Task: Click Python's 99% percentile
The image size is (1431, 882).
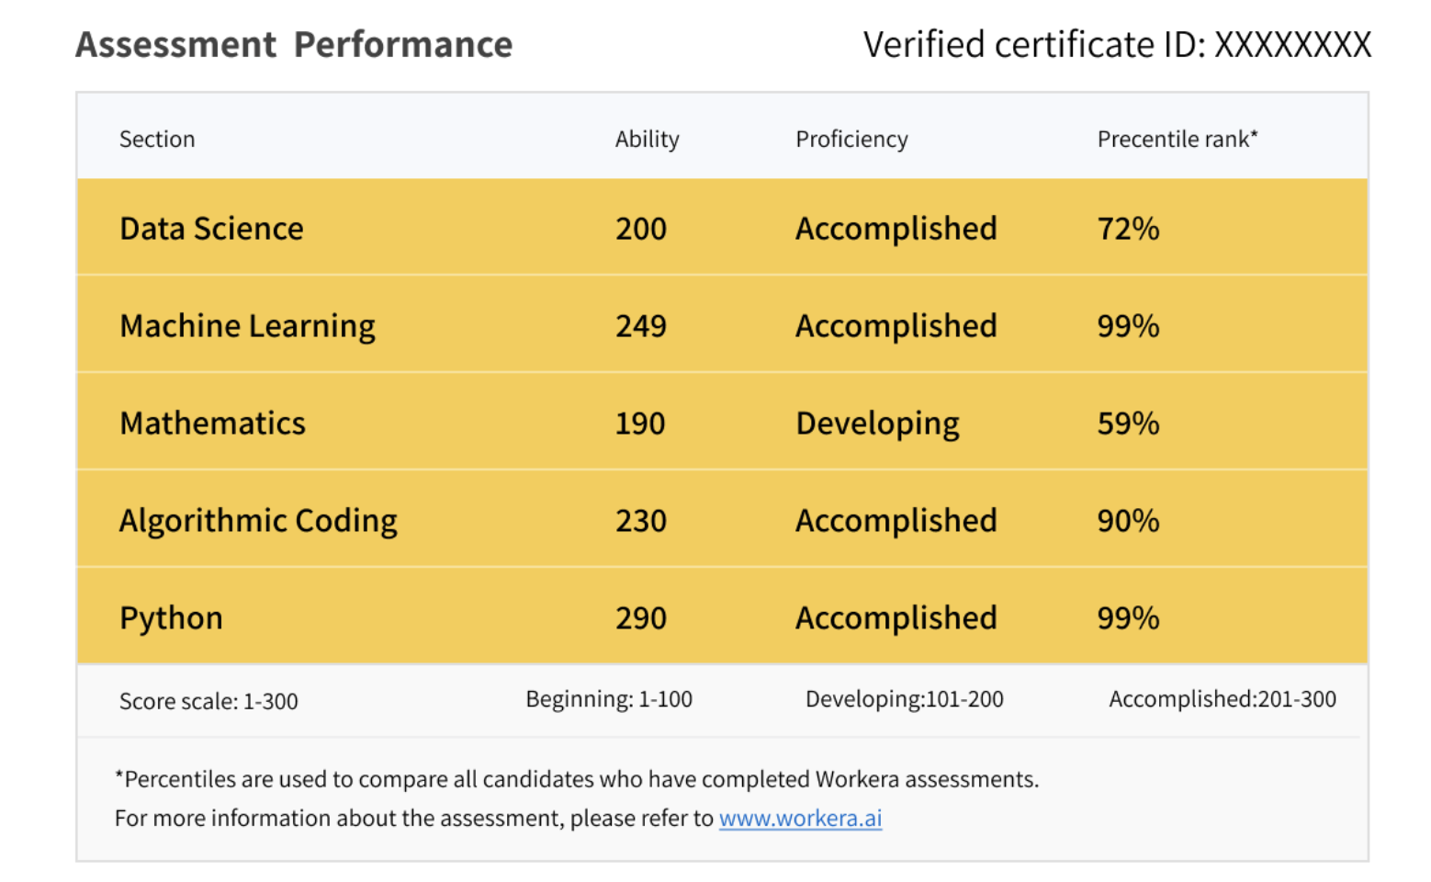Action: [1128, 617]
